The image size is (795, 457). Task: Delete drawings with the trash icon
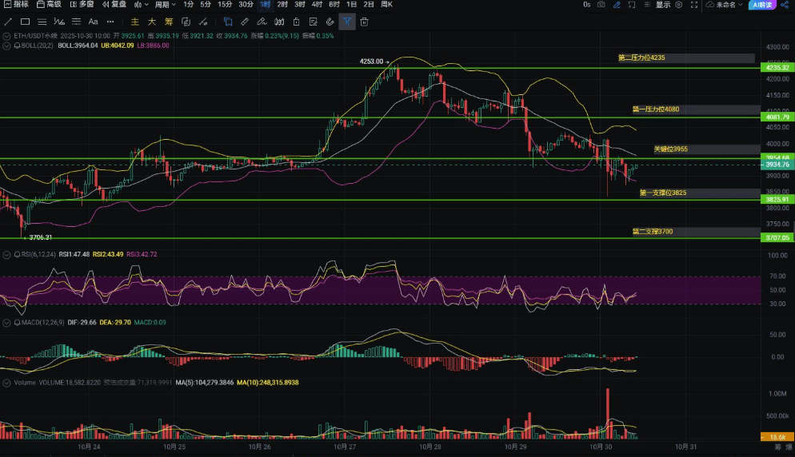point(364,22)
